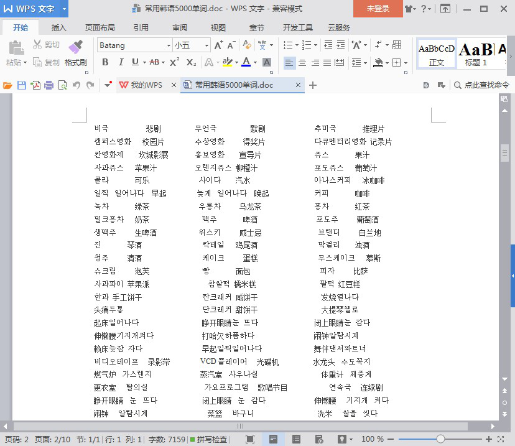
Task: Click the Cut scissors icon
Action: [37, 44]
